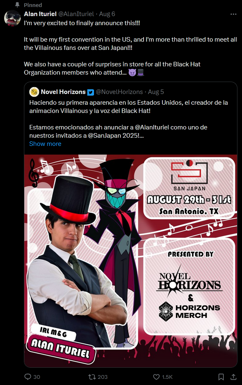Open the three-dot more options menu

tap(233, 14)
